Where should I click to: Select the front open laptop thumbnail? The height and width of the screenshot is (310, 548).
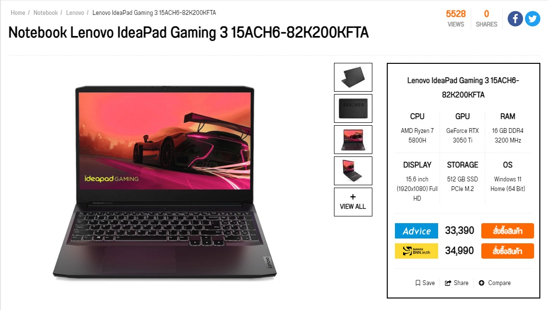[x=353, y=140]
